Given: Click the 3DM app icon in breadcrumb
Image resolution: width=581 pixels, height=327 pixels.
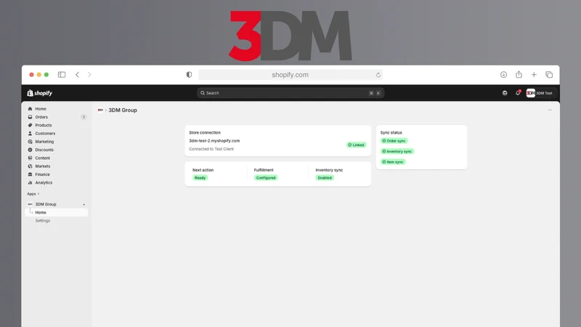Looking at the screenshot, I should (x=100, y=110).
